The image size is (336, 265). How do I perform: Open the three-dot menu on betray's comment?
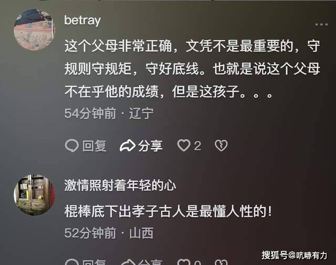(x=321, y=25)
